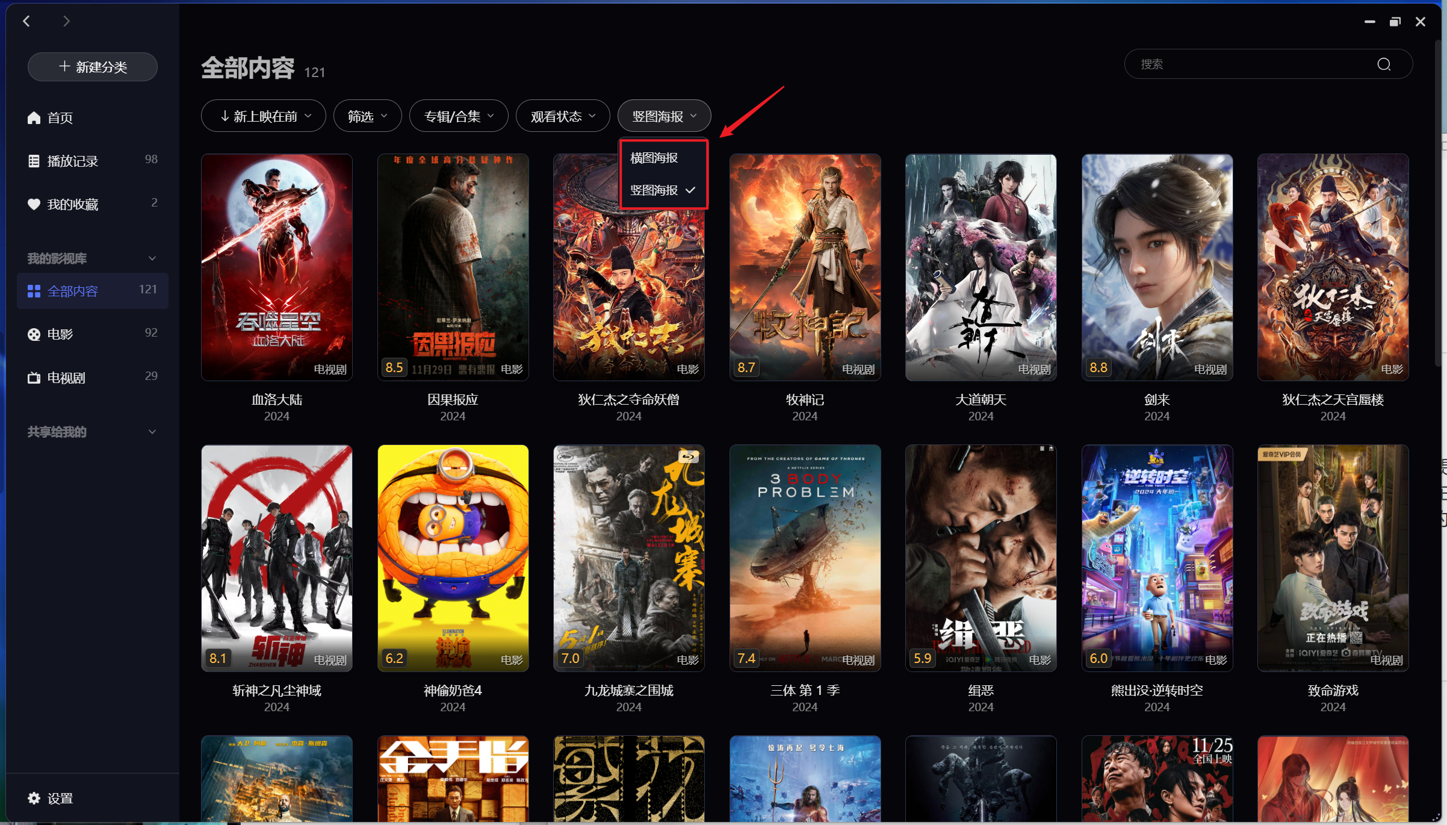Click the back navigation arrow
This screenshot has width=1447, height=825.
pyautogui.click(x=26, y=22)
